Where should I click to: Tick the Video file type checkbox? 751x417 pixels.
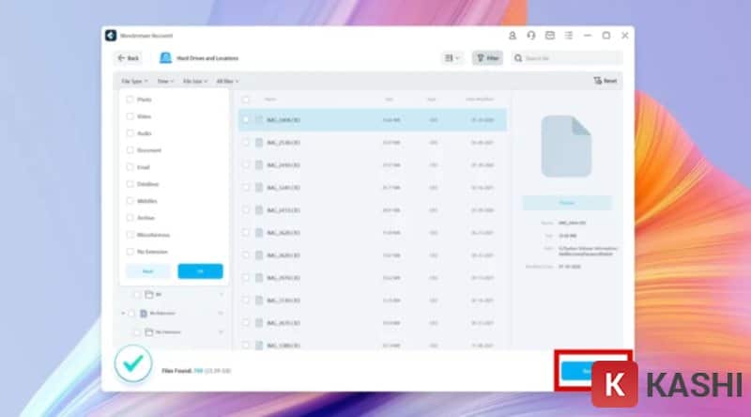130,116
